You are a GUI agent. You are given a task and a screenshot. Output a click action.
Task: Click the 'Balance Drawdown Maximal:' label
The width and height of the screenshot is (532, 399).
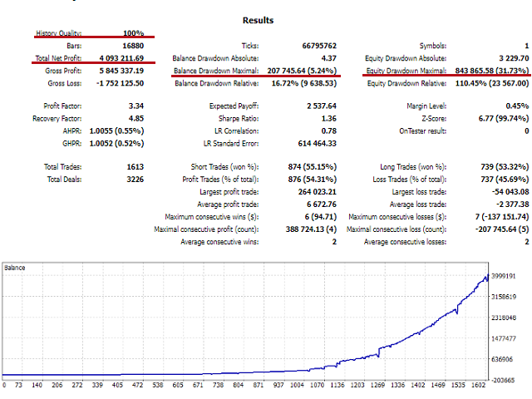216,71
